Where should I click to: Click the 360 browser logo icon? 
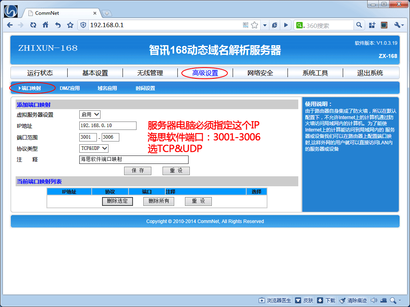click(11, 11)
